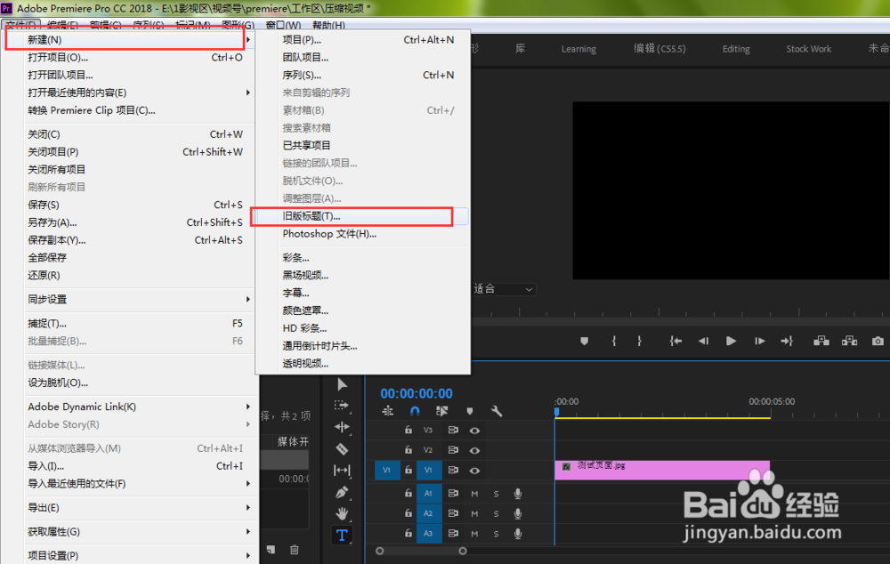Open the 适合 zoom level dropdown

tap(504, 288)
